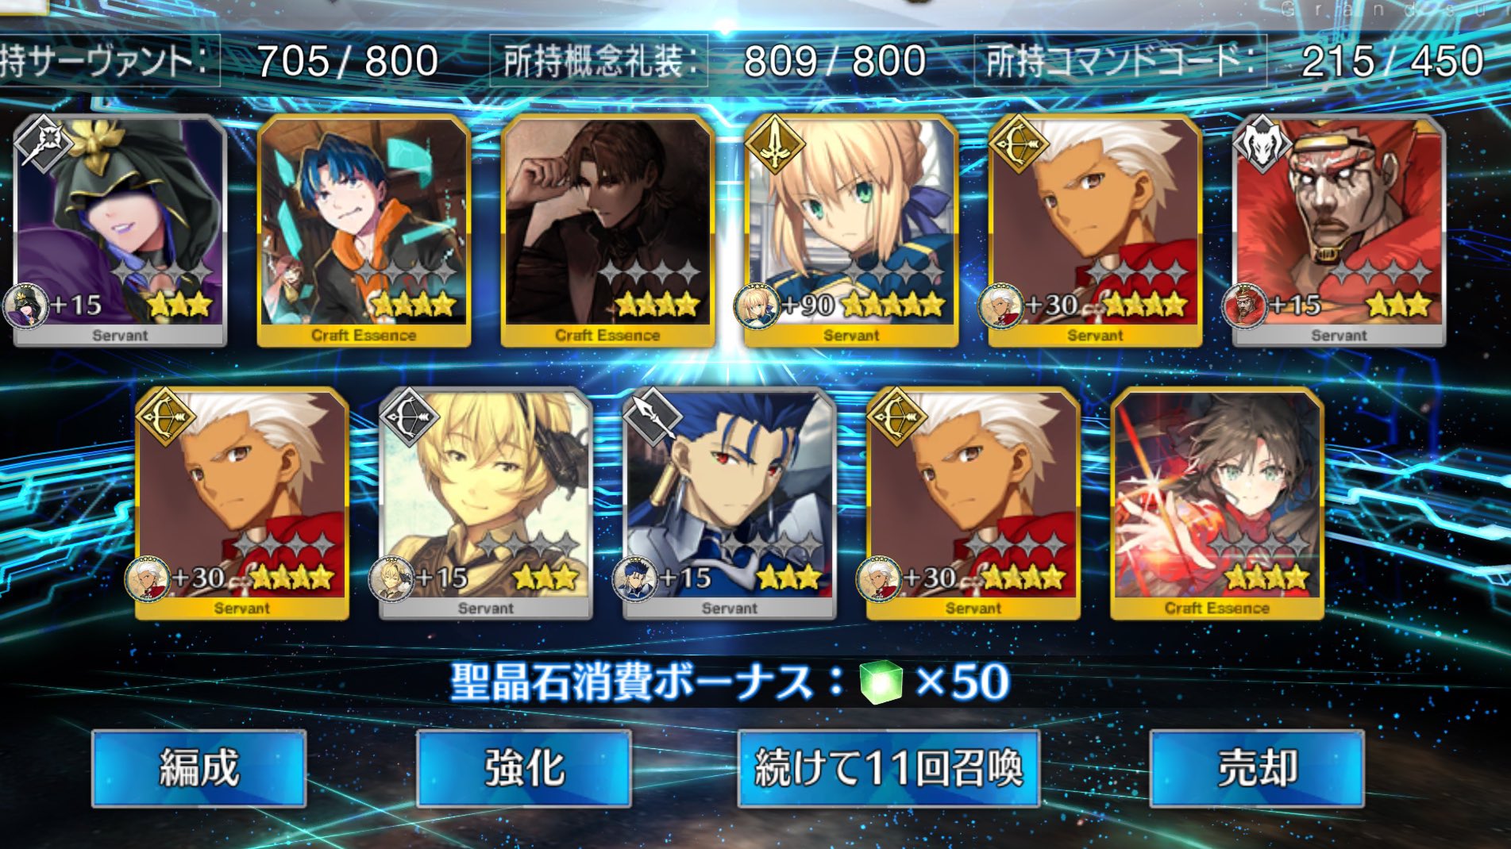Open the hooded Assassin servant card
The height and width of the screenshot is (849, 1511).
[120, 231]
